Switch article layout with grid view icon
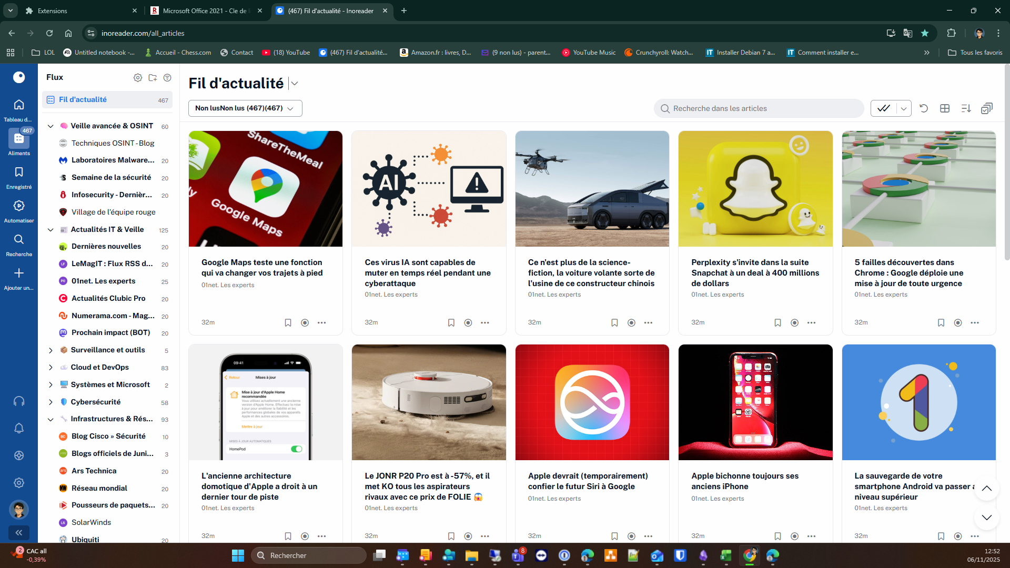 coord(945,108)
